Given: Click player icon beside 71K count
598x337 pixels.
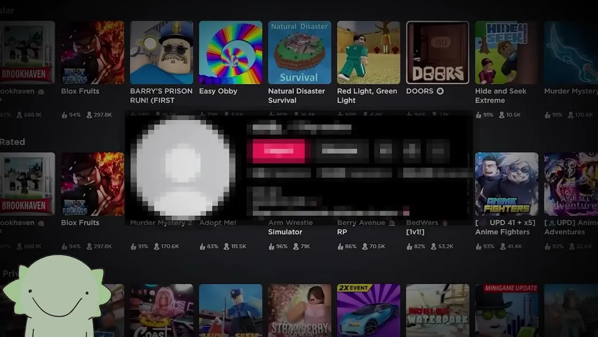Looking at the screenshot, I should point(297,246).
